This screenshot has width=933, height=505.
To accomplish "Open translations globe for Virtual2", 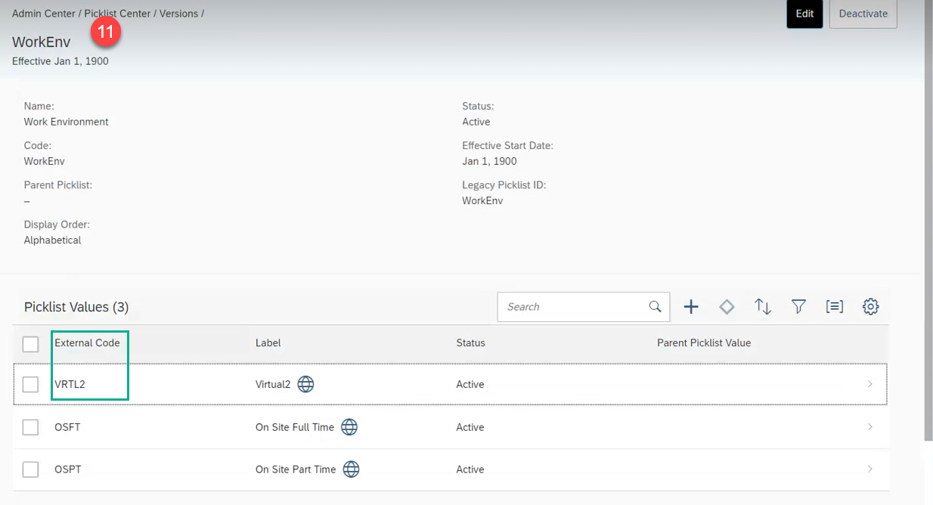I will point(305,384).
